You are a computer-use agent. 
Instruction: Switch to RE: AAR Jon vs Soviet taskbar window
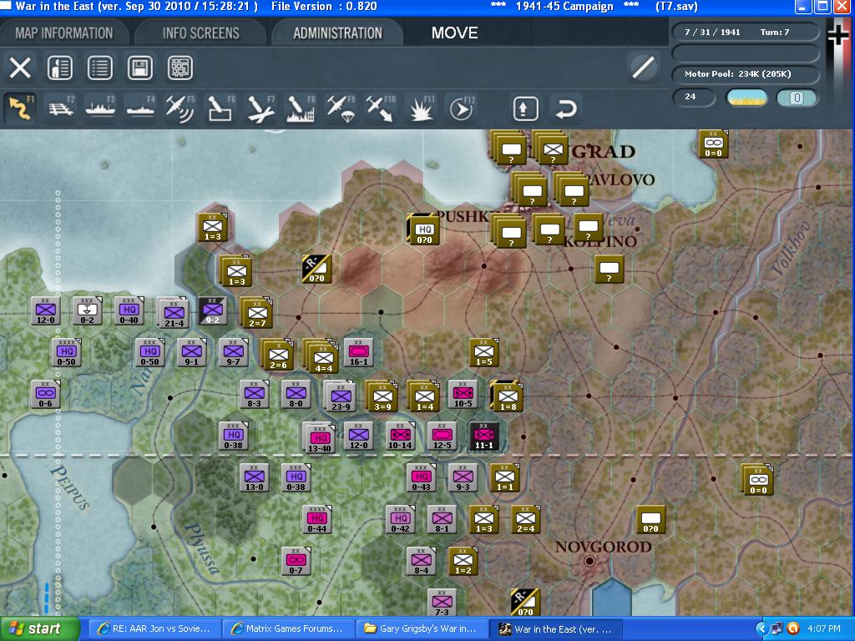[x=154, y=629]
